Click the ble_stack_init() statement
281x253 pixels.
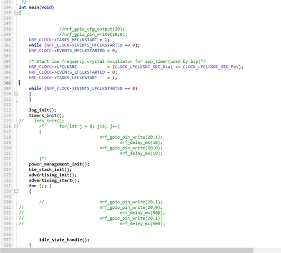click(50, 170)
